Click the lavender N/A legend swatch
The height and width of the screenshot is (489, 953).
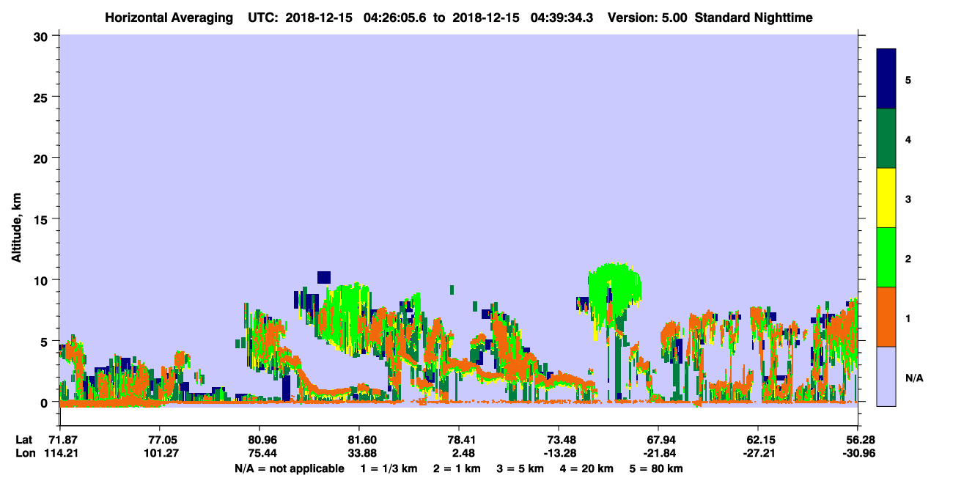(886, 376)
